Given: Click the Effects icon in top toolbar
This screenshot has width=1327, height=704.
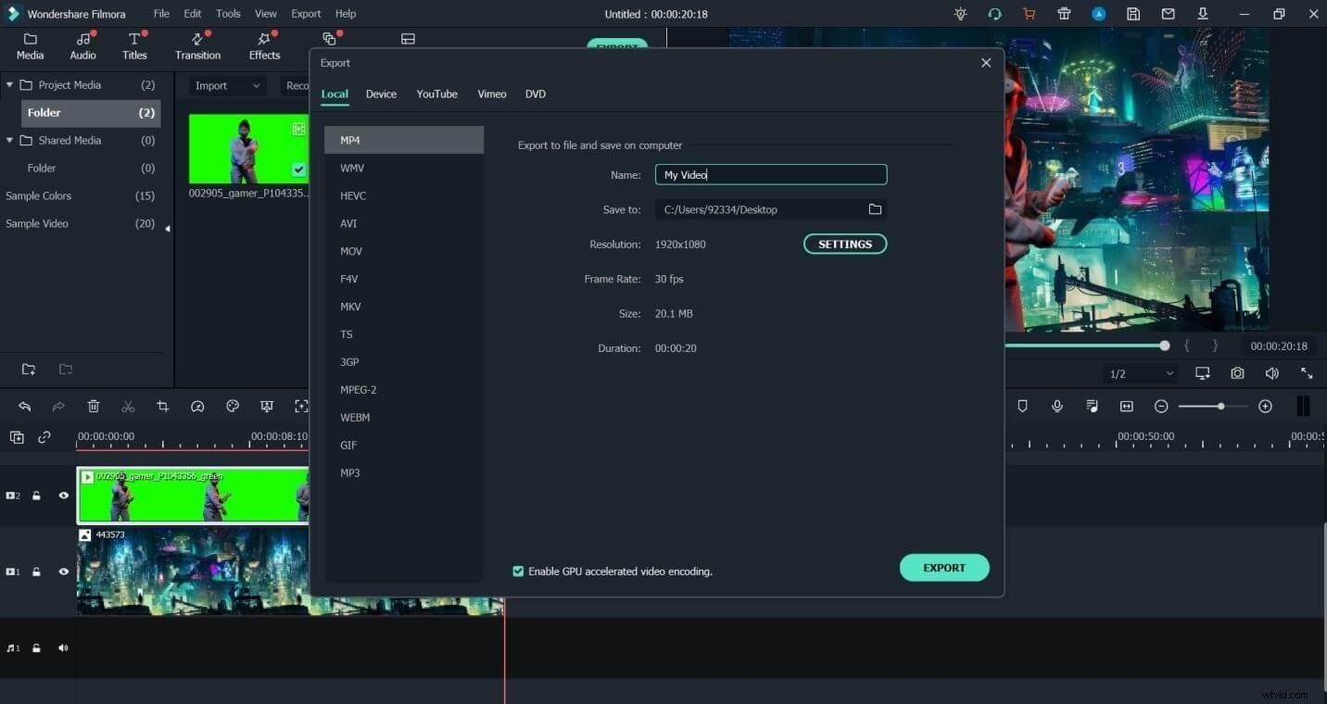Looking at the screenshot, I should click(263, 42).
